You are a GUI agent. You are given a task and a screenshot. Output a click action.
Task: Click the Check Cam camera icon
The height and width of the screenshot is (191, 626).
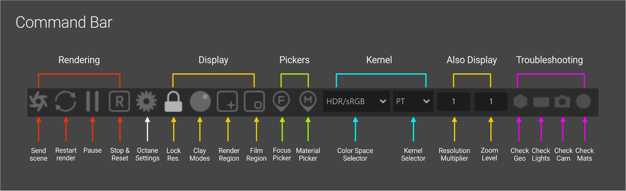click(x=562, y=101)
